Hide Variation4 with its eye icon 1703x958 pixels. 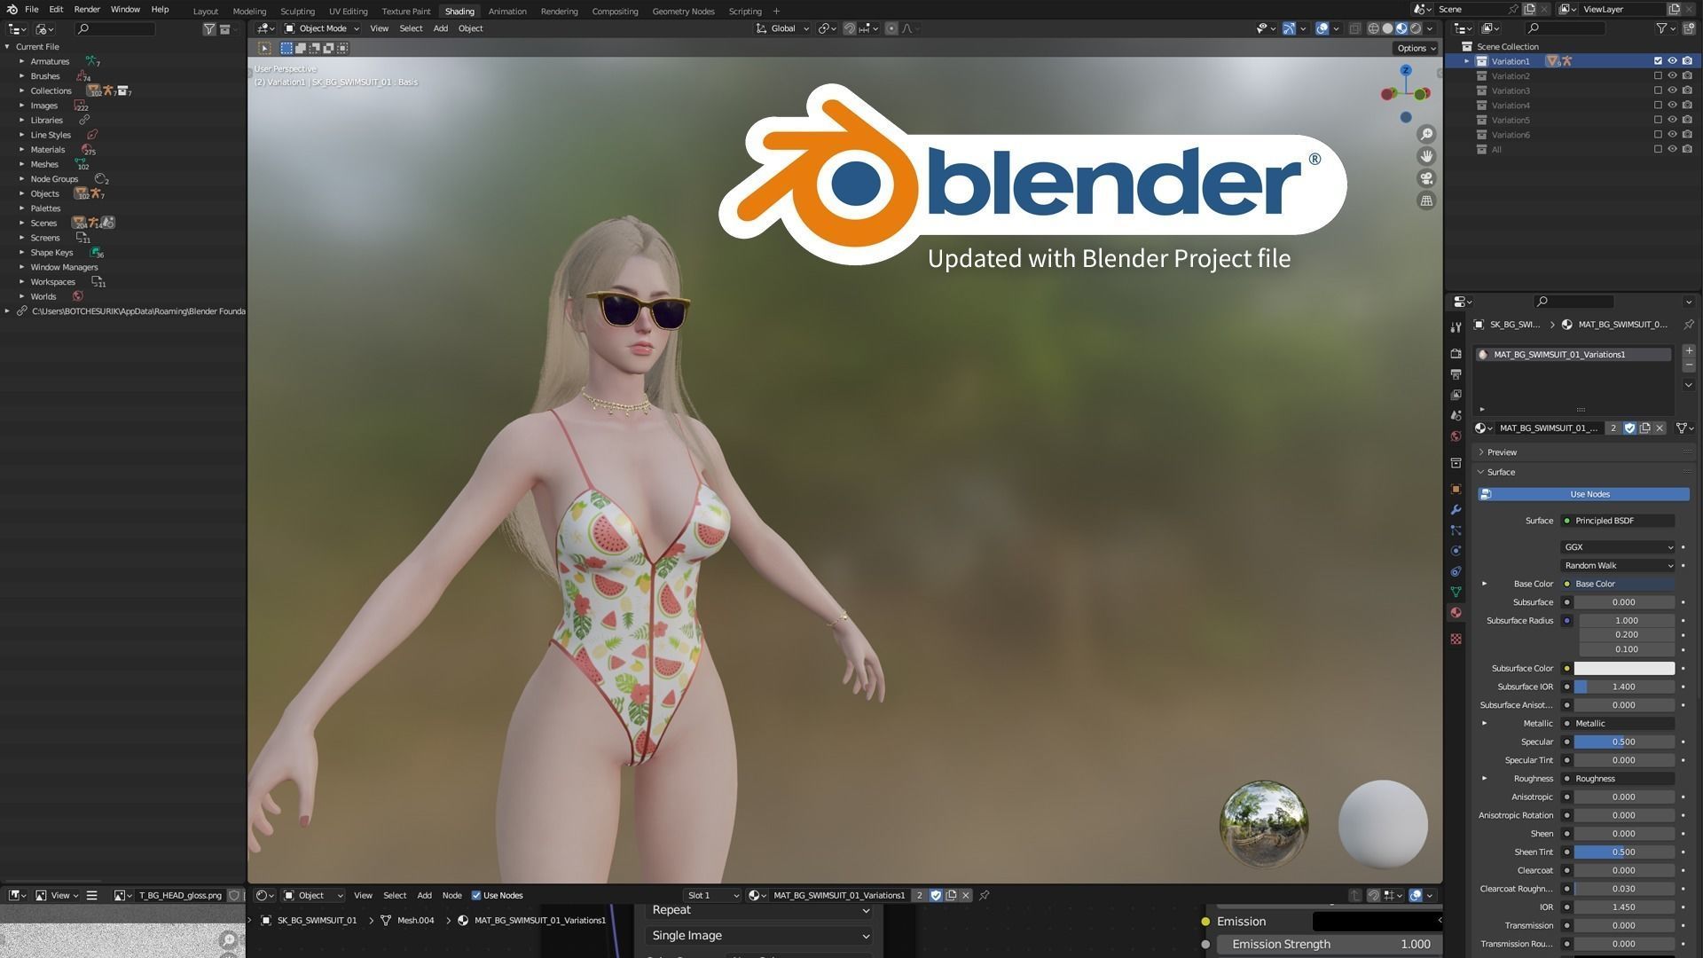point(1672,105)
